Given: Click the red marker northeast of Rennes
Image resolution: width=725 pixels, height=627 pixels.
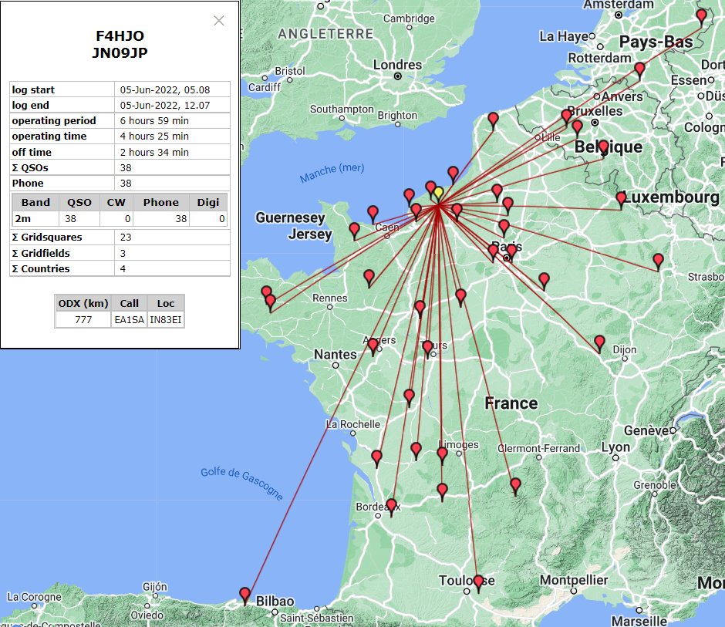Looking at the screenshot, I should tap(369, 278).
